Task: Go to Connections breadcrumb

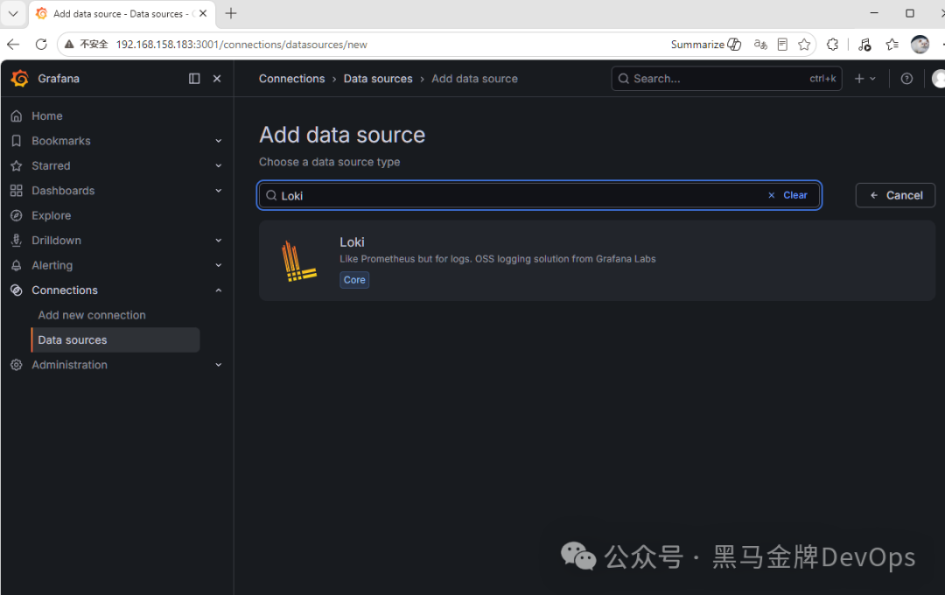Action: click(291, 79)
